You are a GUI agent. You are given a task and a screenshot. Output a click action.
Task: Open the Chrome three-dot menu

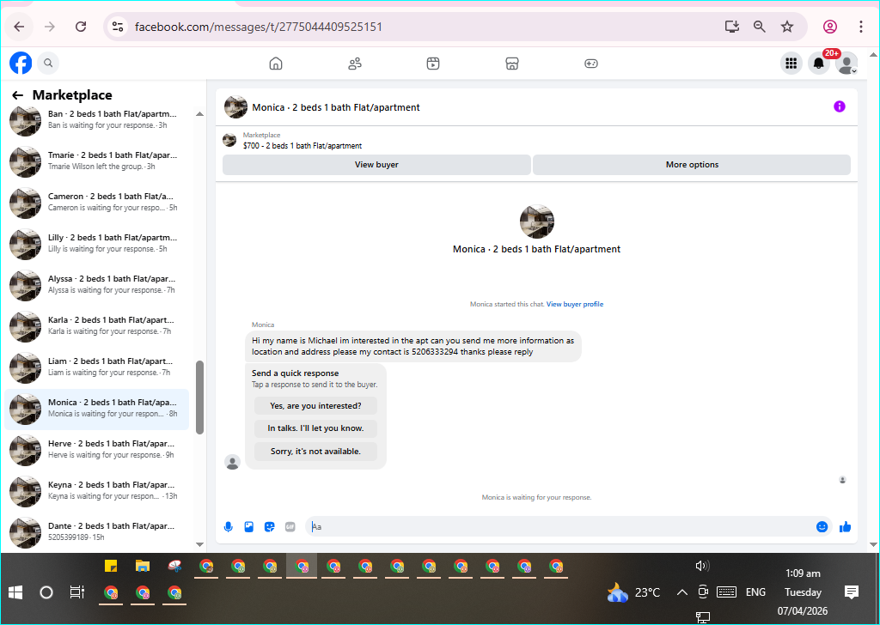(861, 27)
